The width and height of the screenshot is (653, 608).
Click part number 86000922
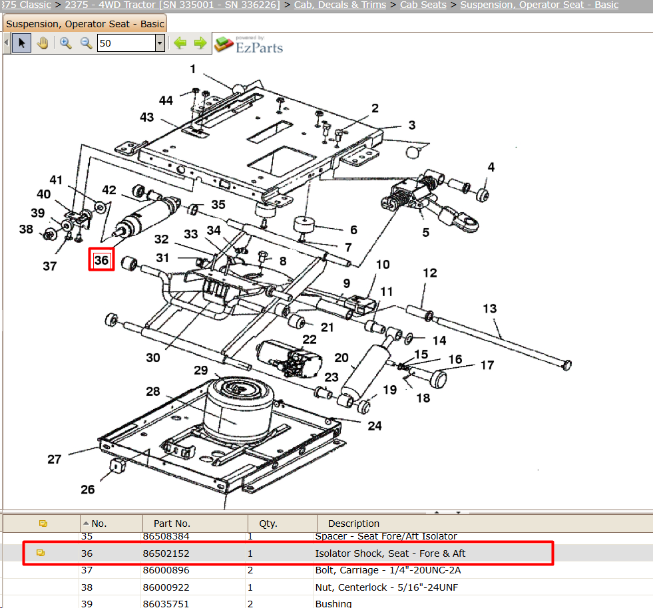coord(166,587)
